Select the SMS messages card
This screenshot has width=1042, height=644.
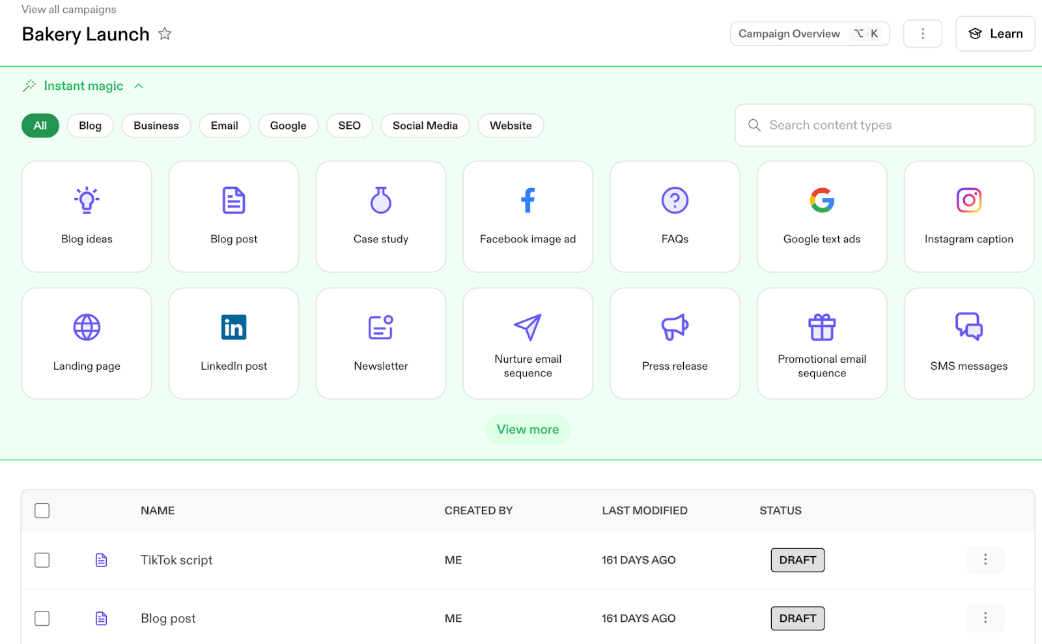(968, 343)
